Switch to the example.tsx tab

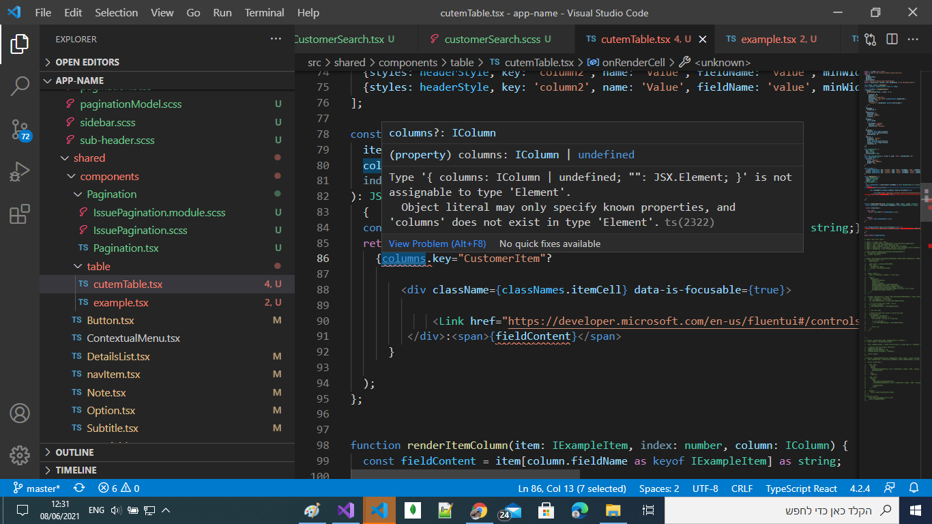click(x=768, y=39)
